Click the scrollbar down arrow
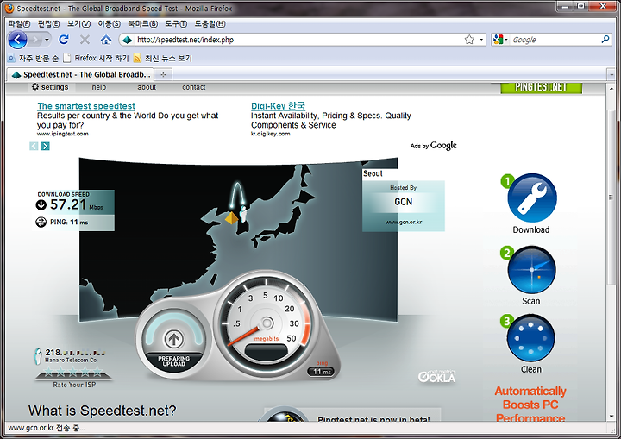Screen dimensions: 621x439 coord(612,416)
